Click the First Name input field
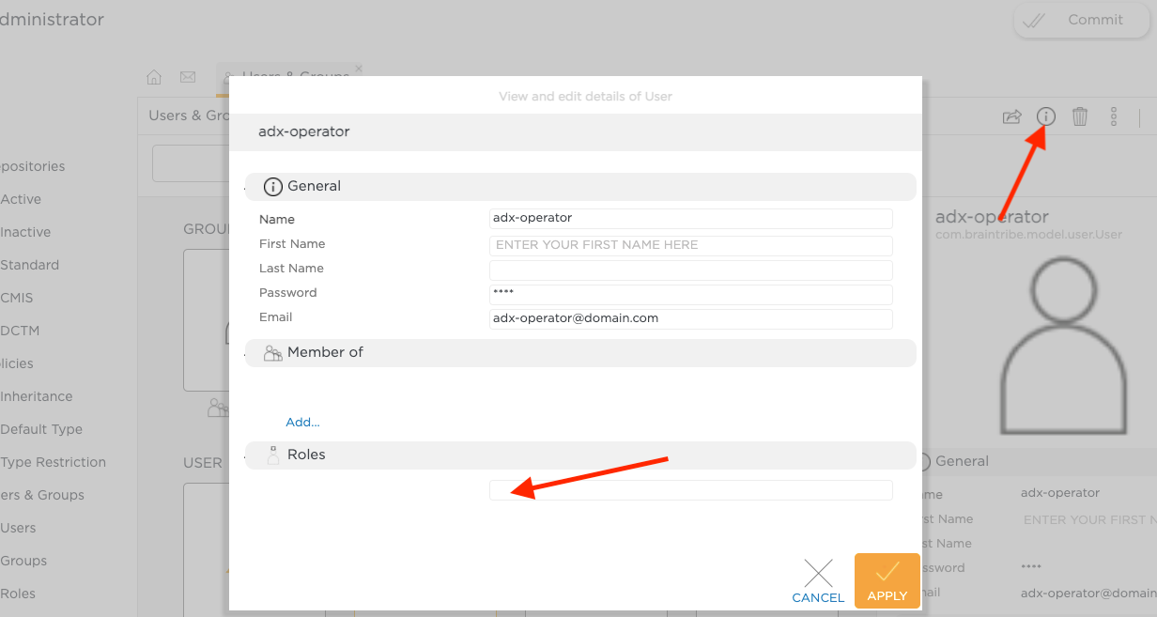The height and width of the screenshot is (617, 1157). pyautogui.click(x=690, y=245)
